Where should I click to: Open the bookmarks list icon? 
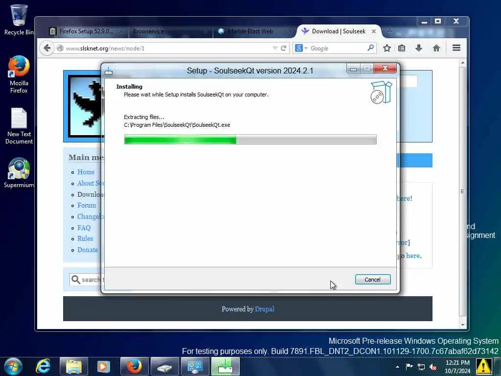click(402, 48)
